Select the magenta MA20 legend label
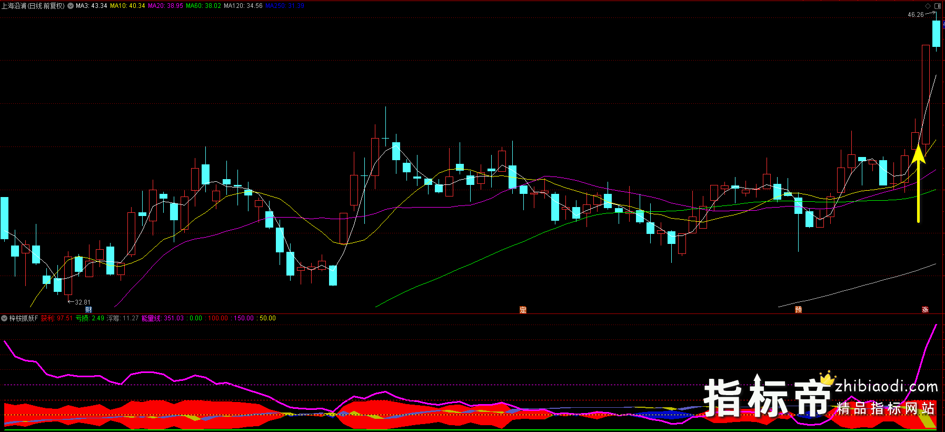Screen dimensions: 945x432 (165, 6)
